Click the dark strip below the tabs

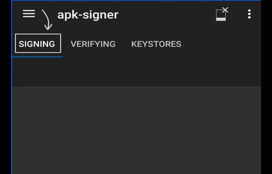tap(136, 72)
